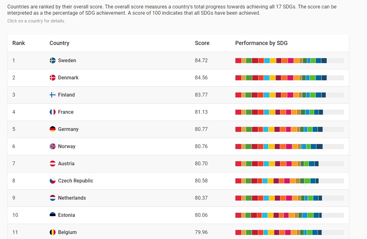The height and width of the screenshot is (239, 367).
Task: Sort by the Score column header
Action: point(202,43)
